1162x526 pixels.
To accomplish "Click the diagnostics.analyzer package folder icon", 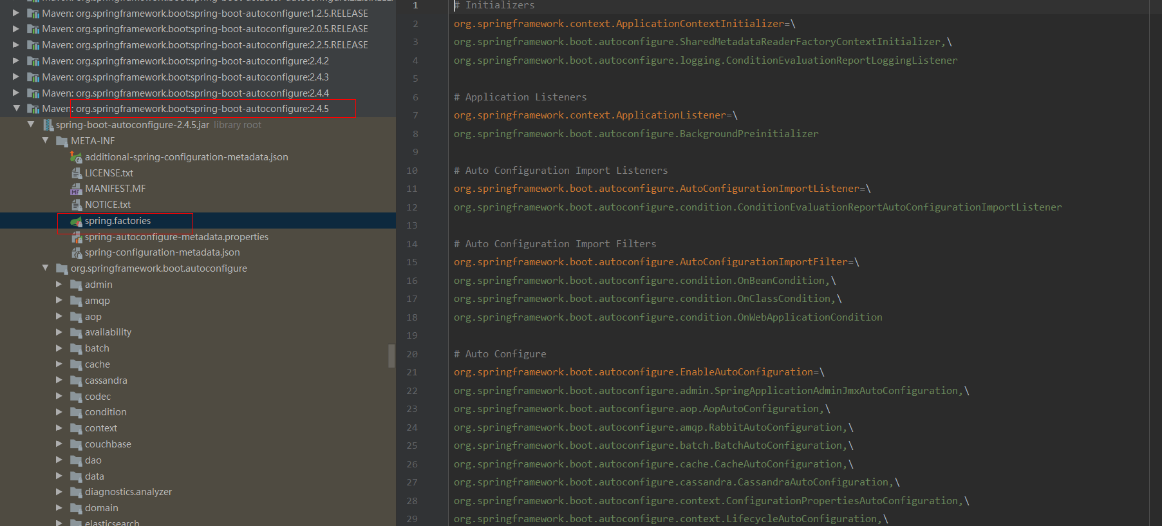I will [x=76, y=492].
